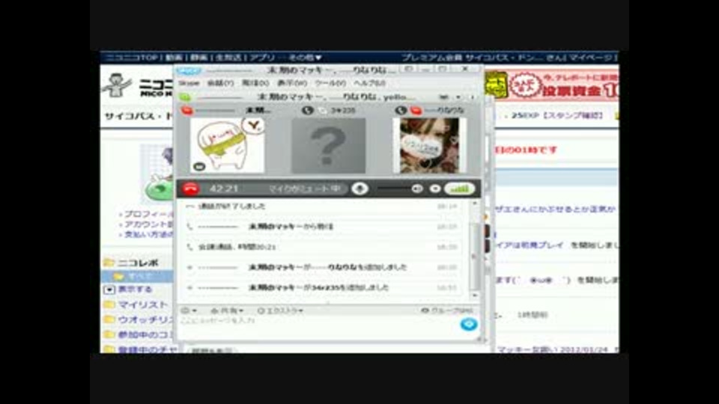Click folder icon next to ウオッチリスト

pyautogui.click(x=109, y=319)
